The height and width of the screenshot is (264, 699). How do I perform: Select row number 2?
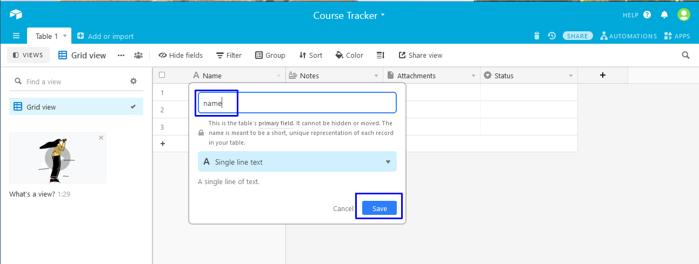[x=162, y=110]
